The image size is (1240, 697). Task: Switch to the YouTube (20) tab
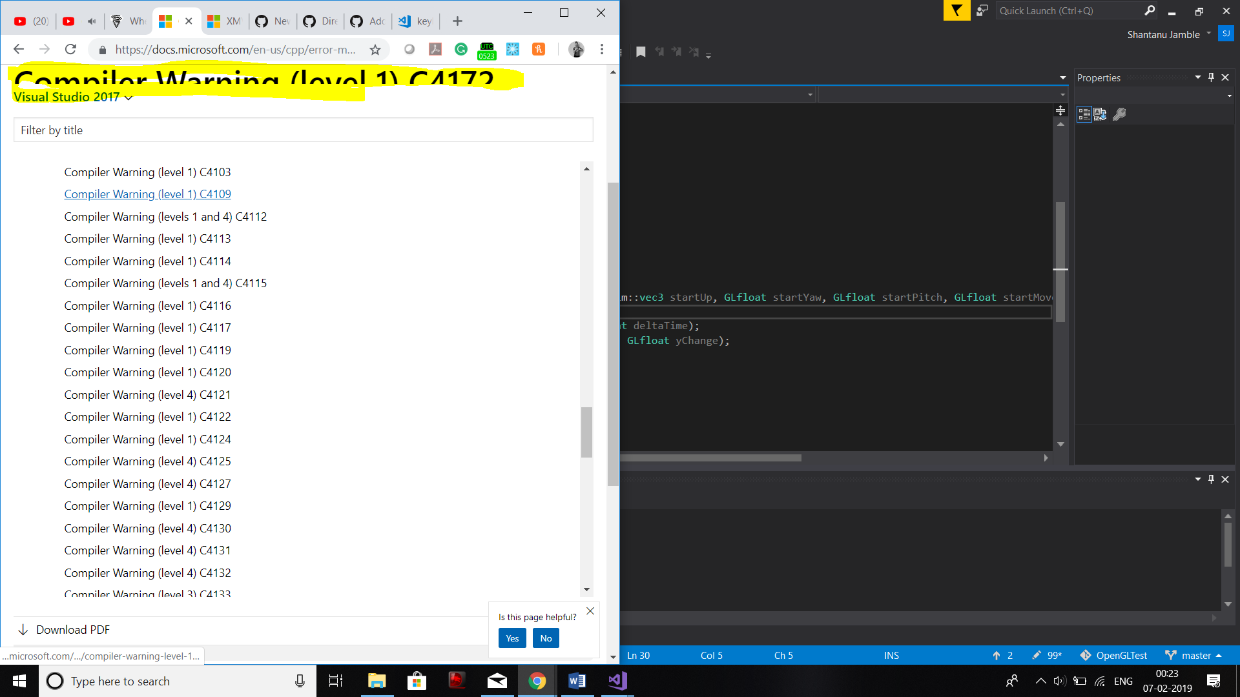pyautogui.click(x=31, y=21)
